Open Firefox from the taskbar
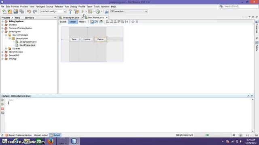Viewport: 259px width, 145px height. [x=51, y=141]
